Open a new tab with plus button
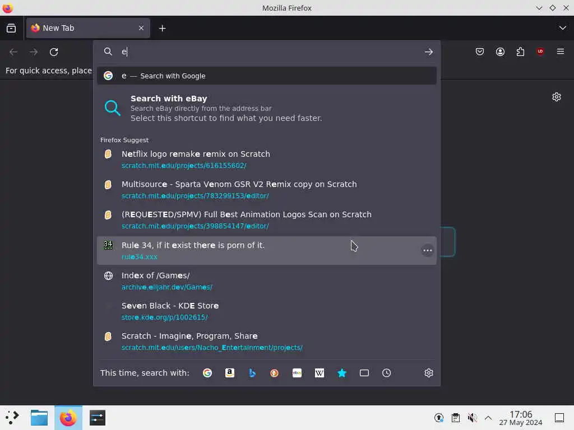Image resolution: width=574 pixels, height=430 pixels. pyautogui.click(x=162, y=28)
